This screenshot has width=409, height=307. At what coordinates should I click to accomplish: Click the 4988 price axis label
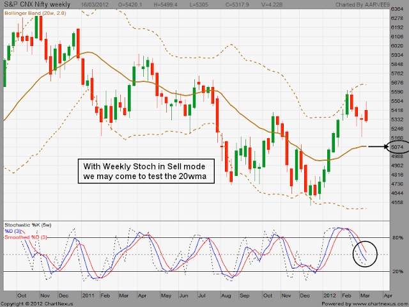point(397,156)
